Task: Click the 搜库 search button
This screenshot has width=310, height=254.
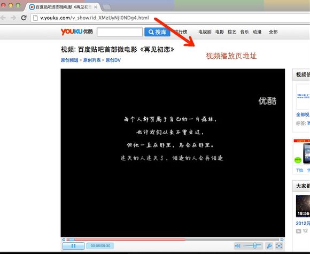Action: tap(157, 32)
